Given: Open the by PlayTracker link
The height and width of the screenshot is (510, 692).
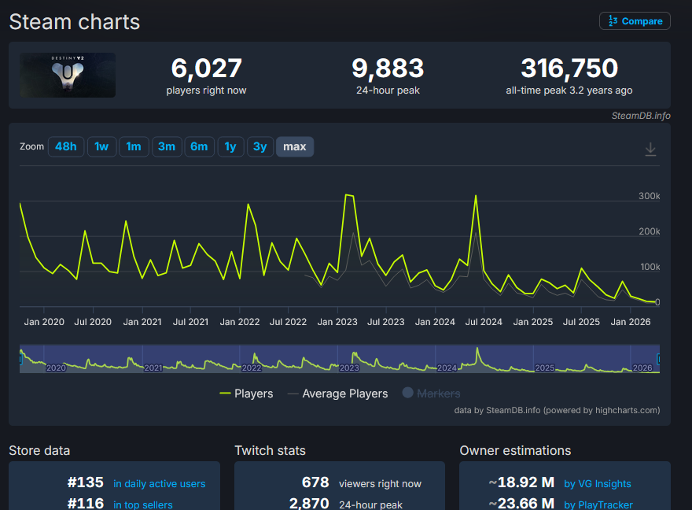Looking at the screenshot, I should [x=598, y=504].
